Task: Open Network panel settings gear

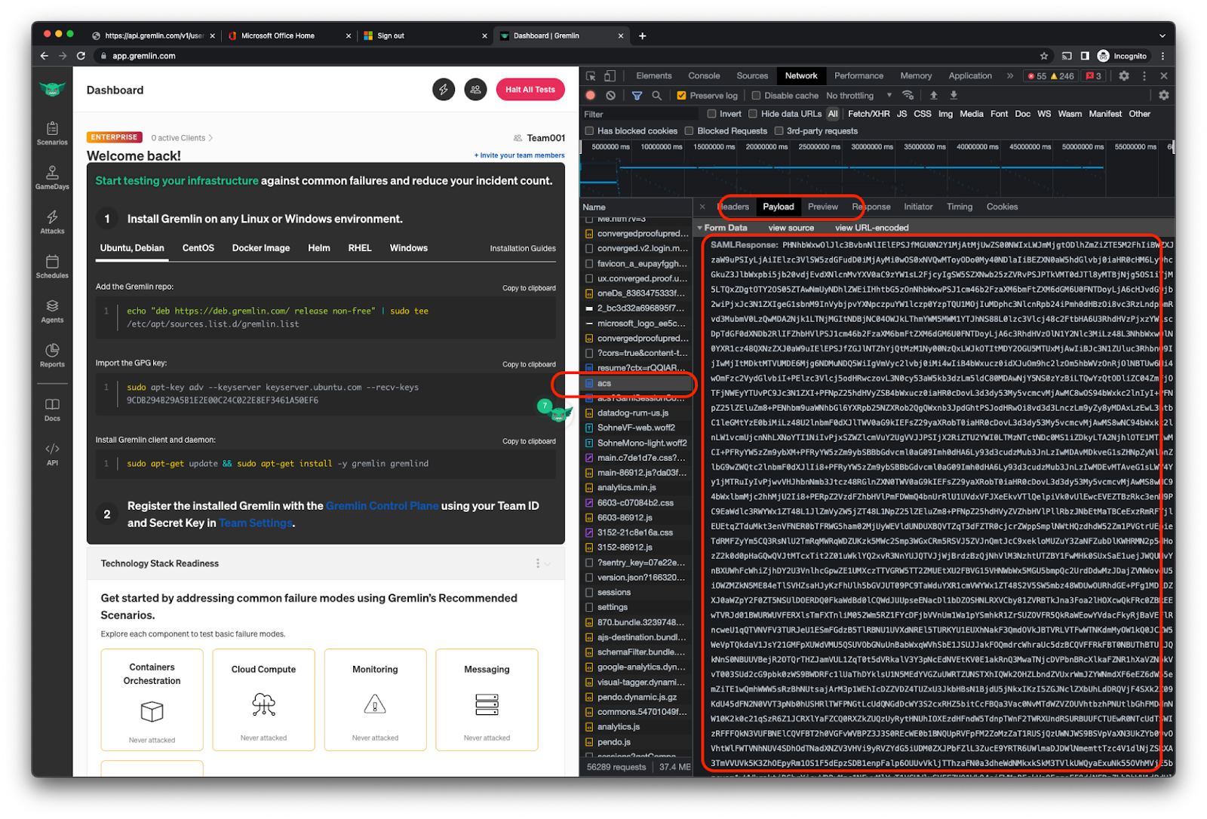Action: [1164, 96]
